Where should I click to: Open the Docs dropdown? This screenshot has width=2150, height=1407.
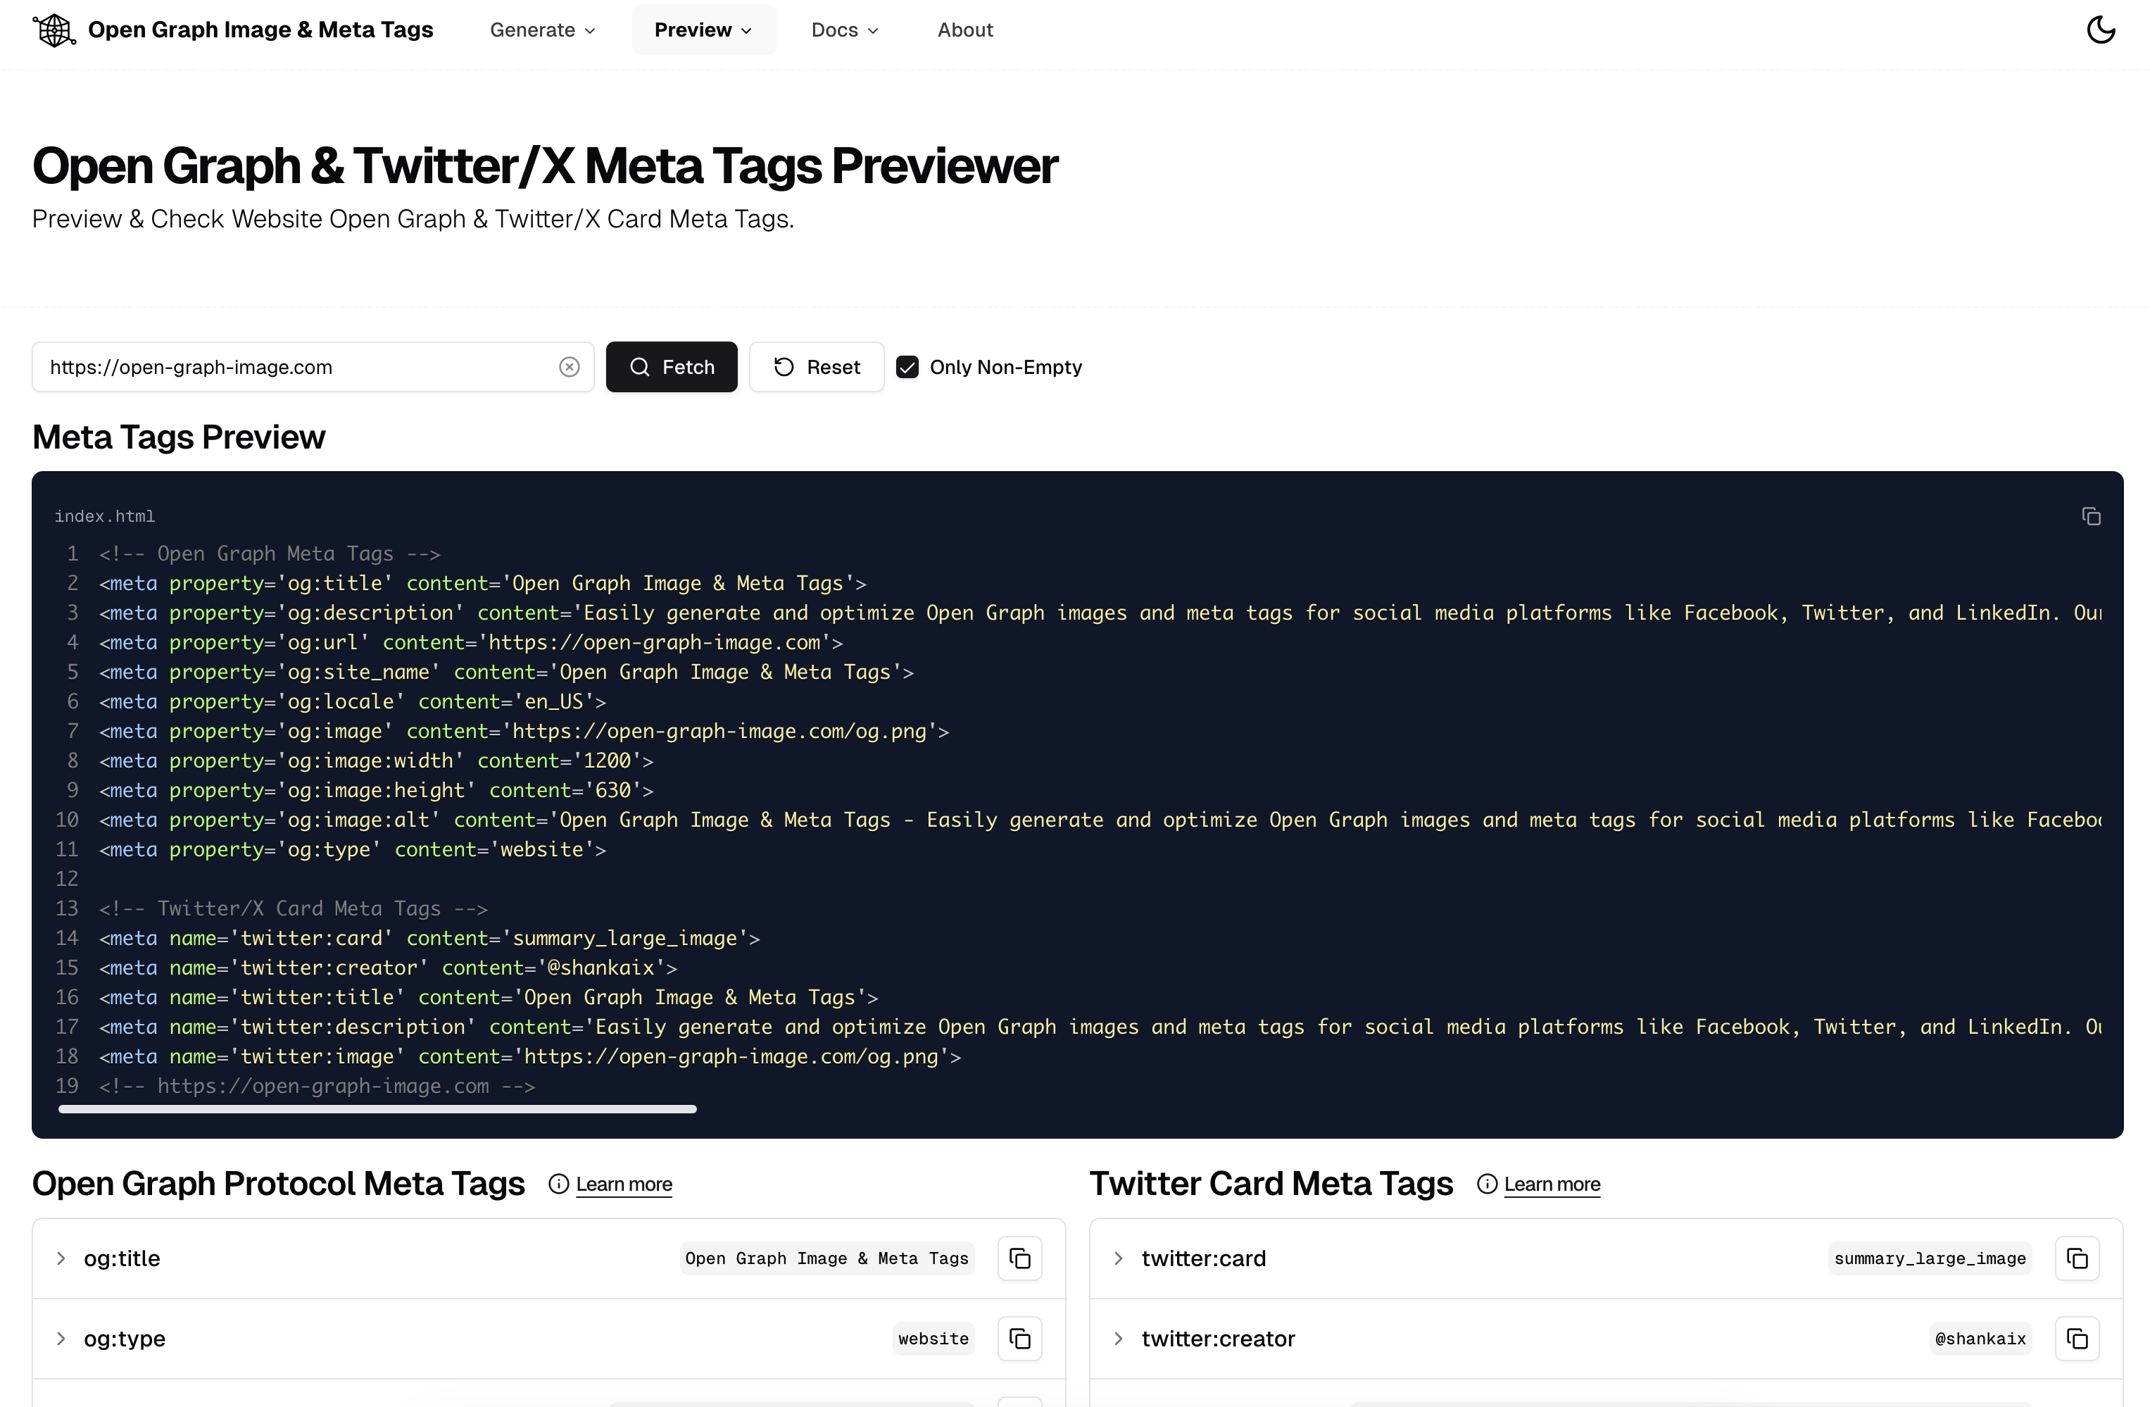click(844, 29)
